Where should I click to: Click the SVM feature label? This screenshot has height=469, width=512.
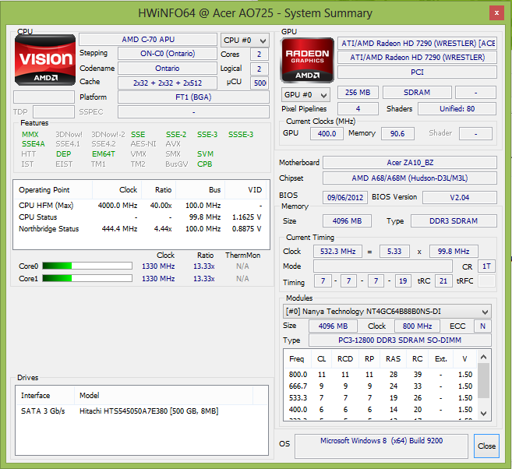(205, 154)
